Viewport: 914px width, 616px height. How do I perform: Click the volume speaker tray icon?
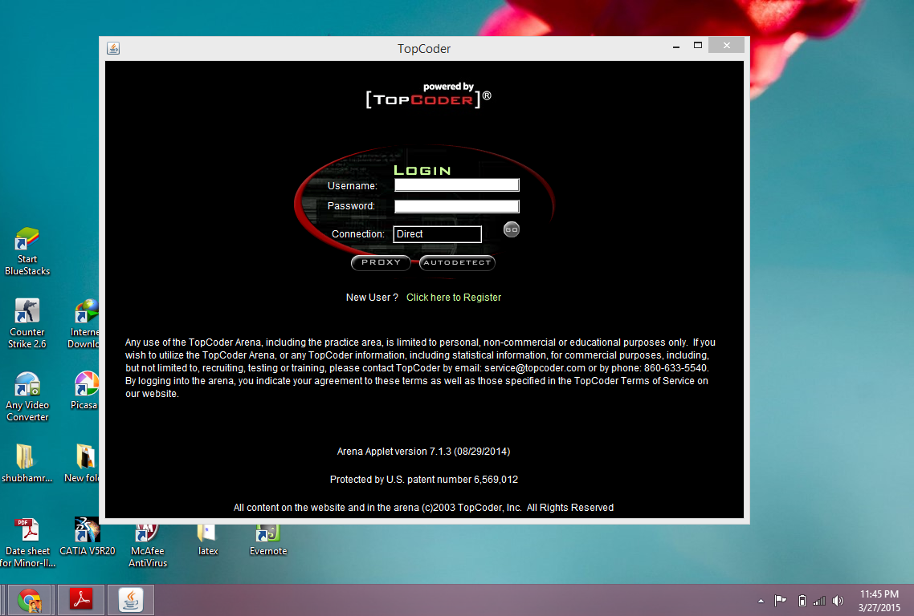pos(839,601)
